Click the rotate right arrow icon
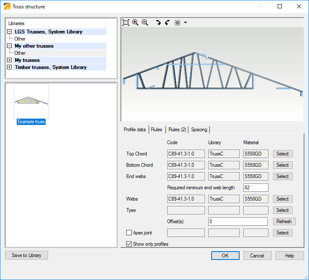The height and width of the screenshot is (280, 309). pyautogui.click(x=167, y=23)
